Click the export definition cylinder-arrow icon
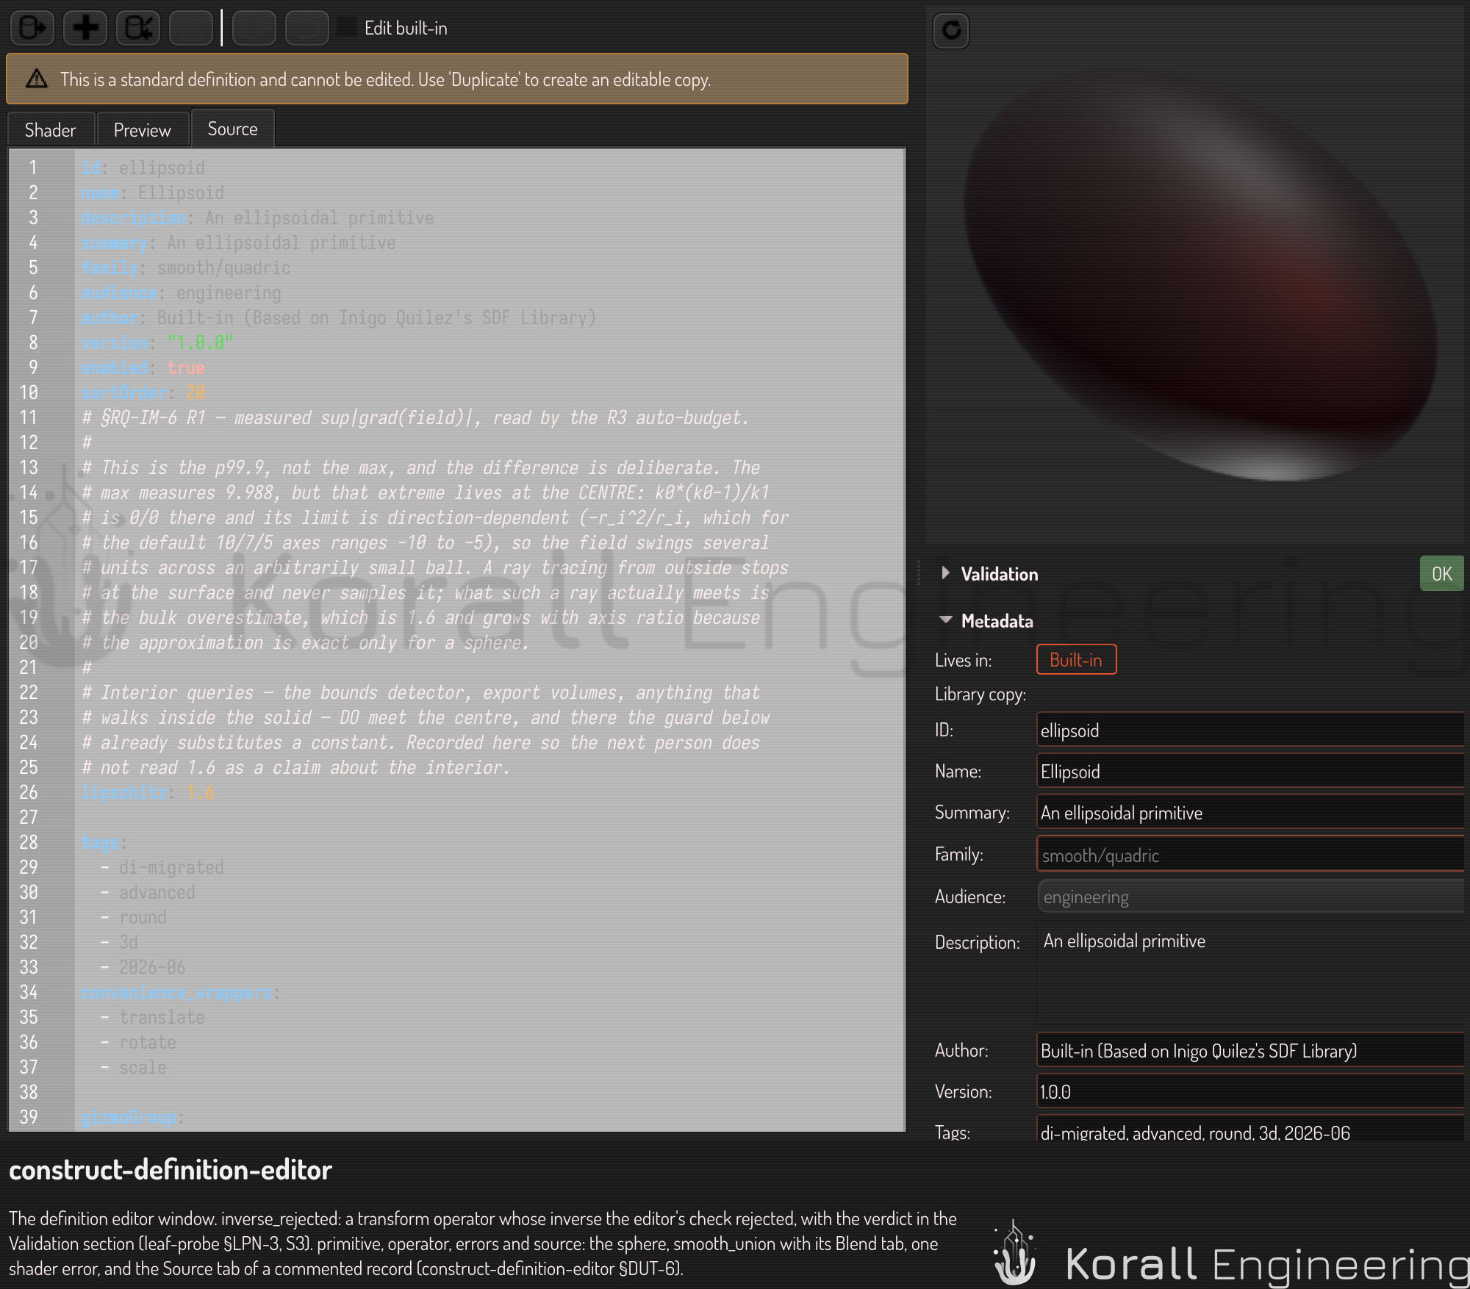This screenshot has width=1470, height=1289. [x=32, y=29]
